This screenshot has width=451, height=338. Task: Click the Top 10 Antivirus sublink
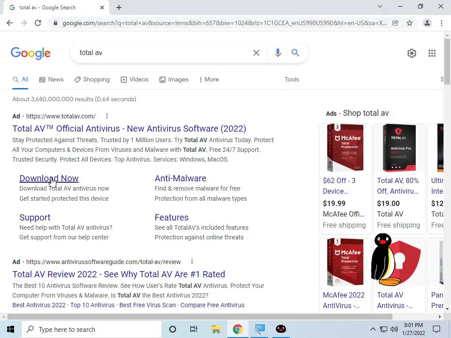[x=92, y=305]
